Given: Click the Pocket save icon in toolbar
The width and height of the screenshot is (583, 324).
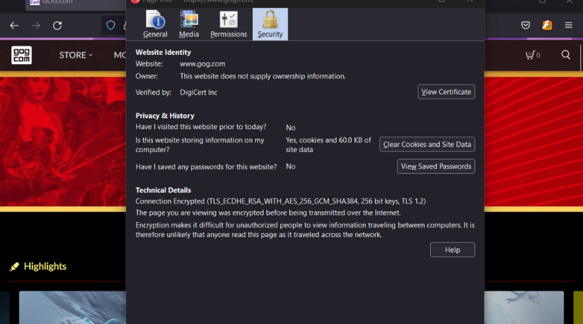Looking at the screenshot, I should tap(525, 25).
